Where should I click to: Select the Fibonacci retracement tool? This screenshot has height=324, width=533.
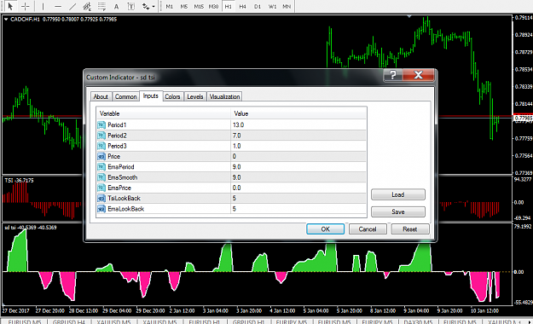coord(101,6)
